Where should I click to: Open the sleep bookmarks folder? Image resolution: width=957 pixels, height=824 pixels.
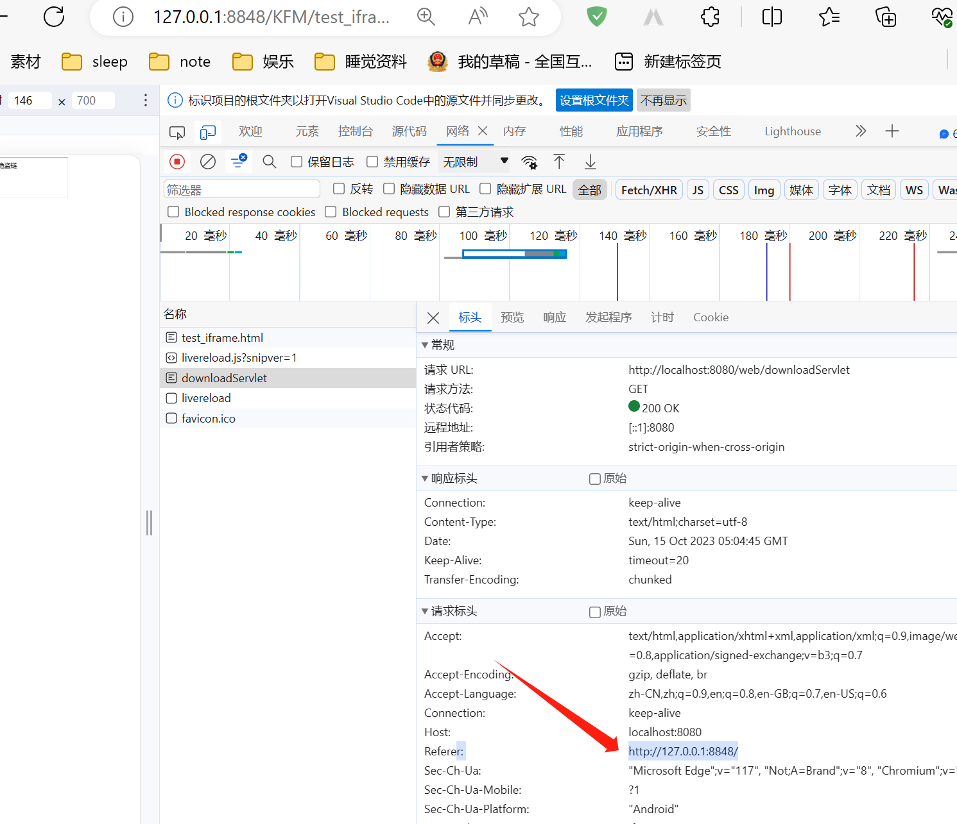tap(95, 62)
